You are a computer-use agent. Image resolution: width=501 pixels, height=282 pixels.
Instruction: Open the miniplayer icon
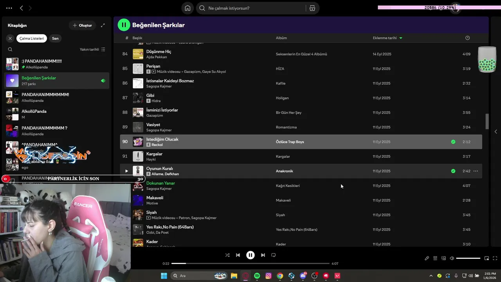click(x=487, y=258)
